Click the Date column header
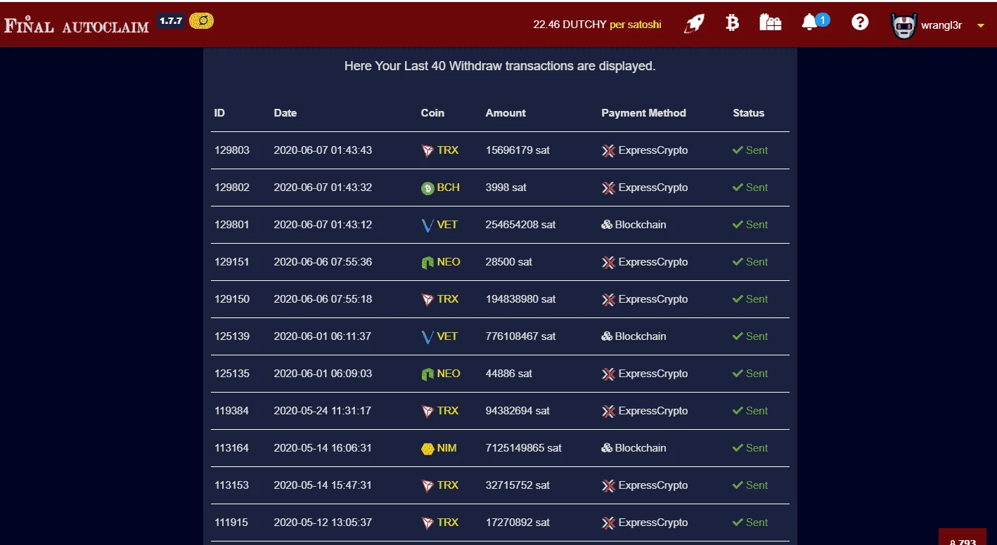997x545 pixels. (285, 112)
